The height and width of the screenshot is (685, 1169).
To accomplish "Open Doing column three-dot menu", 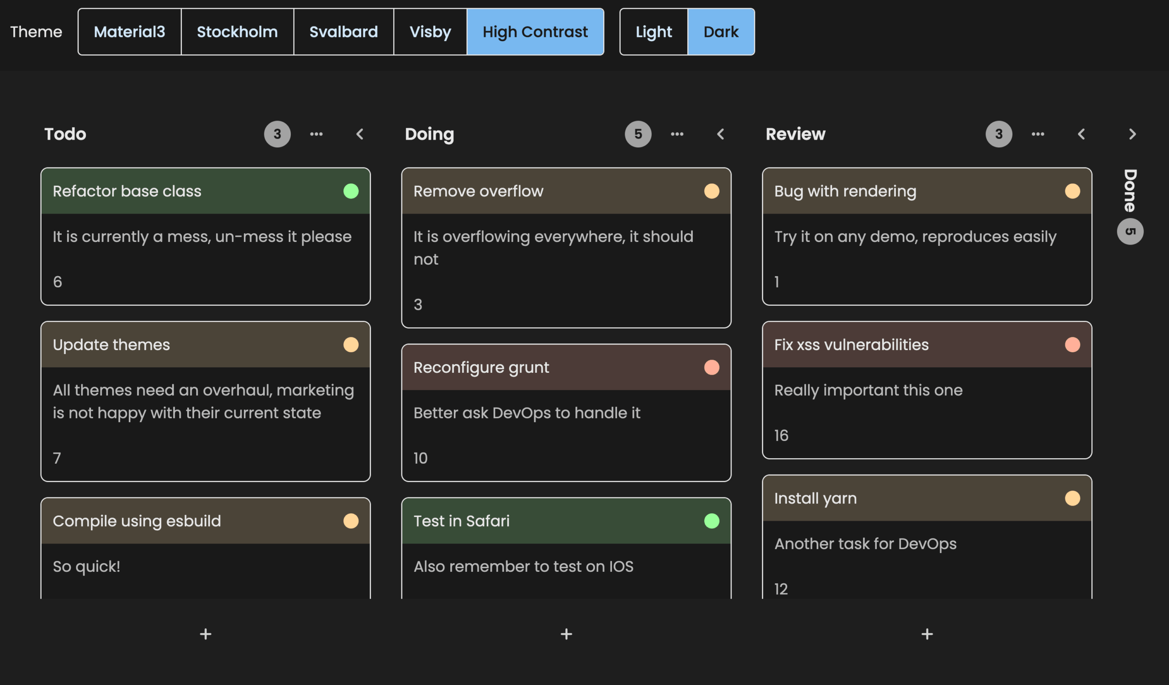I will tap(677, 134).
